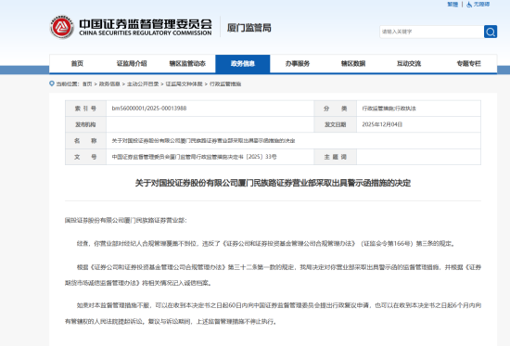Go to 主动公开目录 in the breadcrumb
The image size is (510, 347).
click(x=143, y=84)
